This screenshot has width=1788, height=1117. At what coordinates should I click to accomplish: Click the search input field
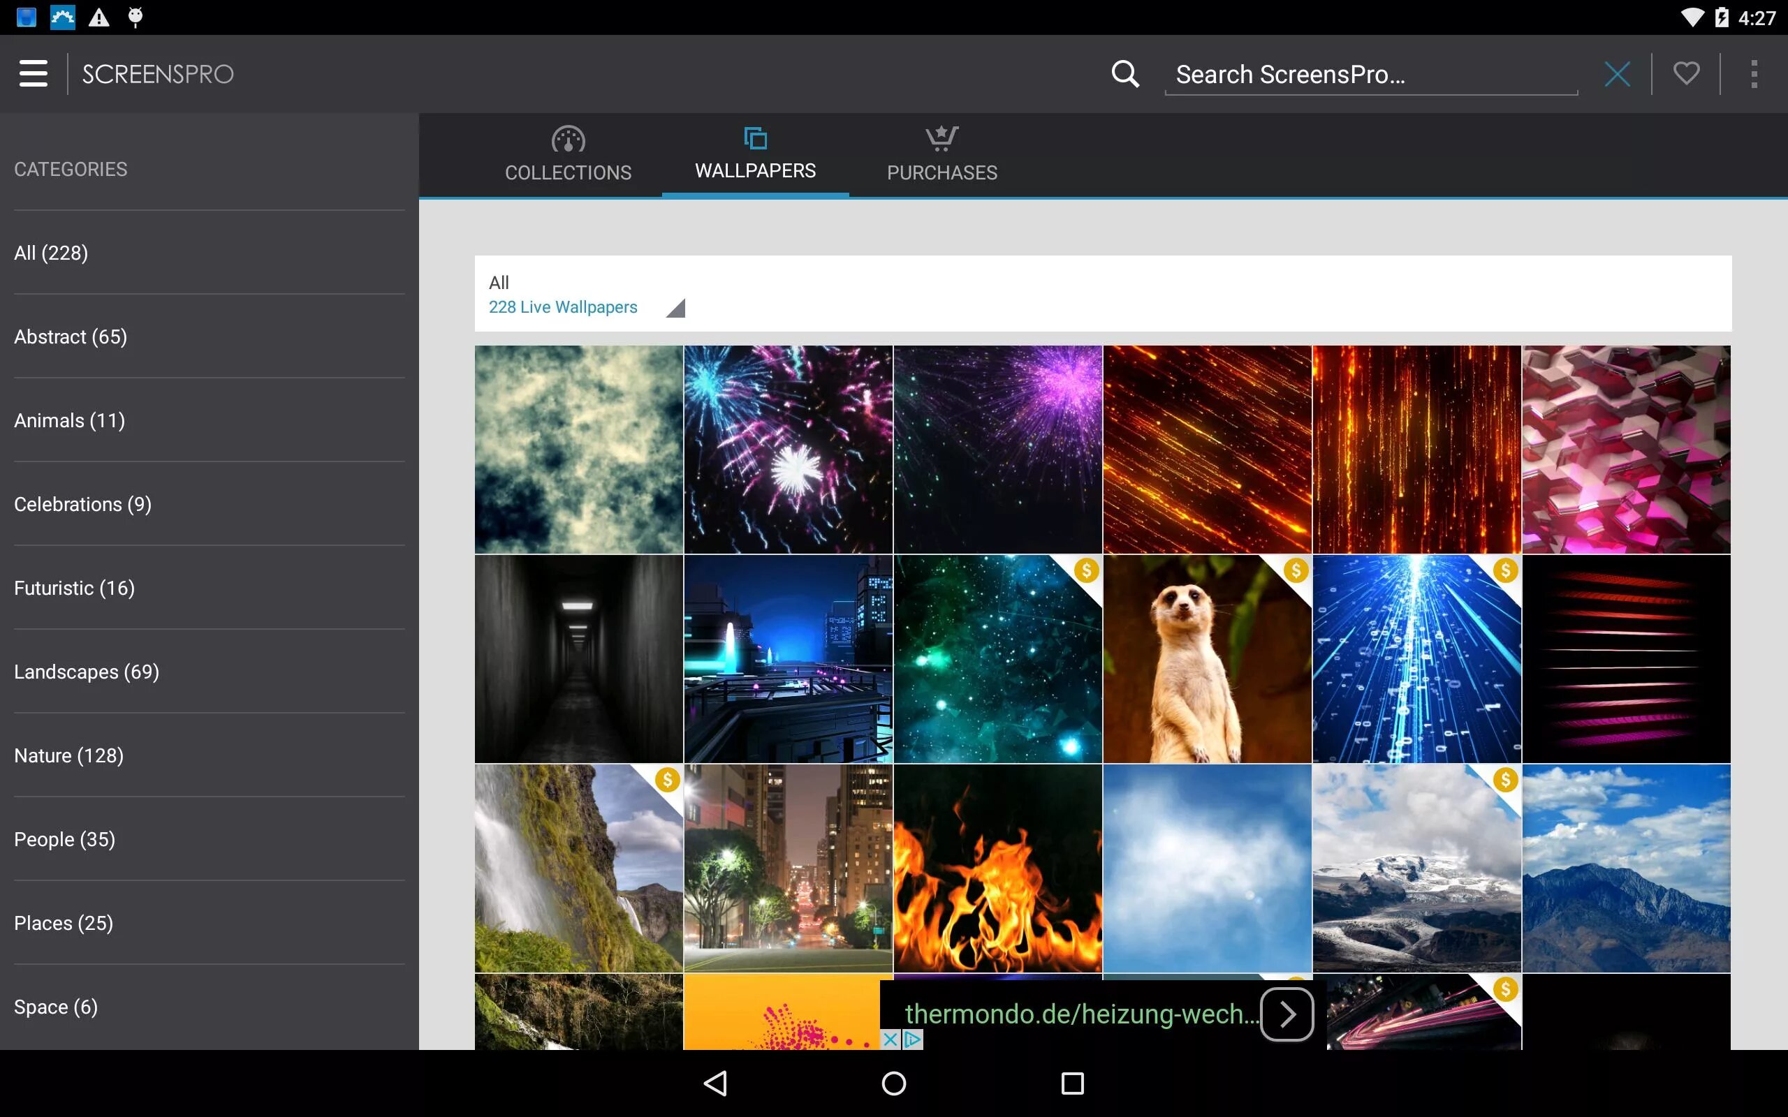coord(1370,73)
